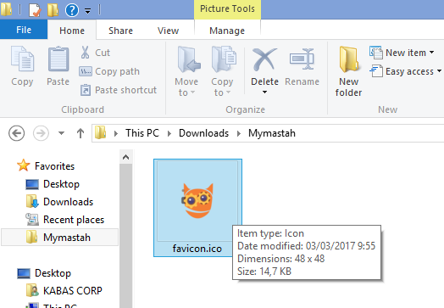Click the Paste clipboard icon

(58, 59)
